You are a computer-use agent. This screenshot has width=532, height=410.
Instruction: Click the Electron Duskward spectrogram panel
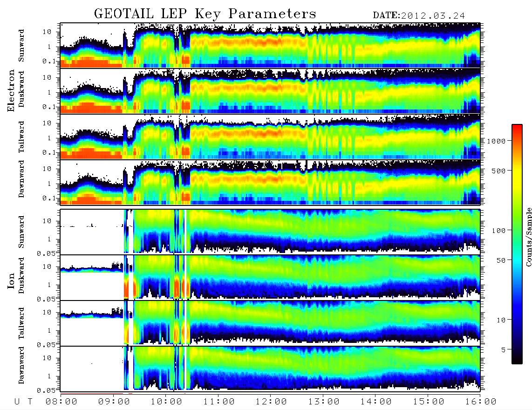(270, 91)
